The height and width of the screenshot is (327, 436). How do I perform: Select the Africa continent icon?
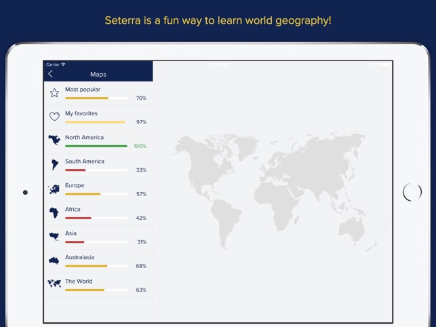tap(54, 213)
